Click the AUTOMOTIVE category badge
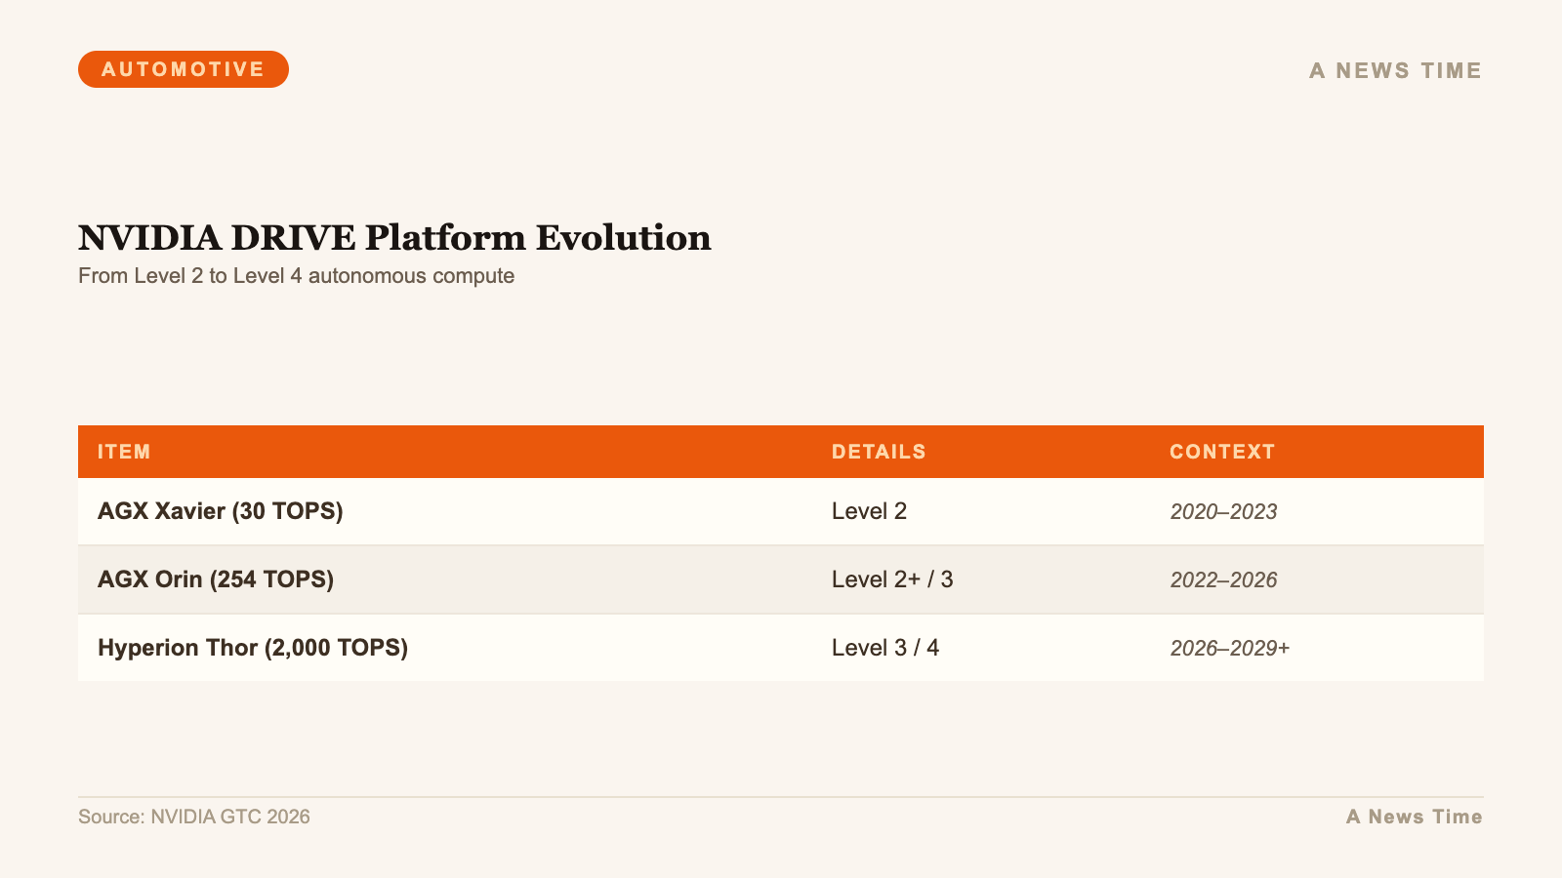Screen dimensions: 1562x878 point(183,68)
